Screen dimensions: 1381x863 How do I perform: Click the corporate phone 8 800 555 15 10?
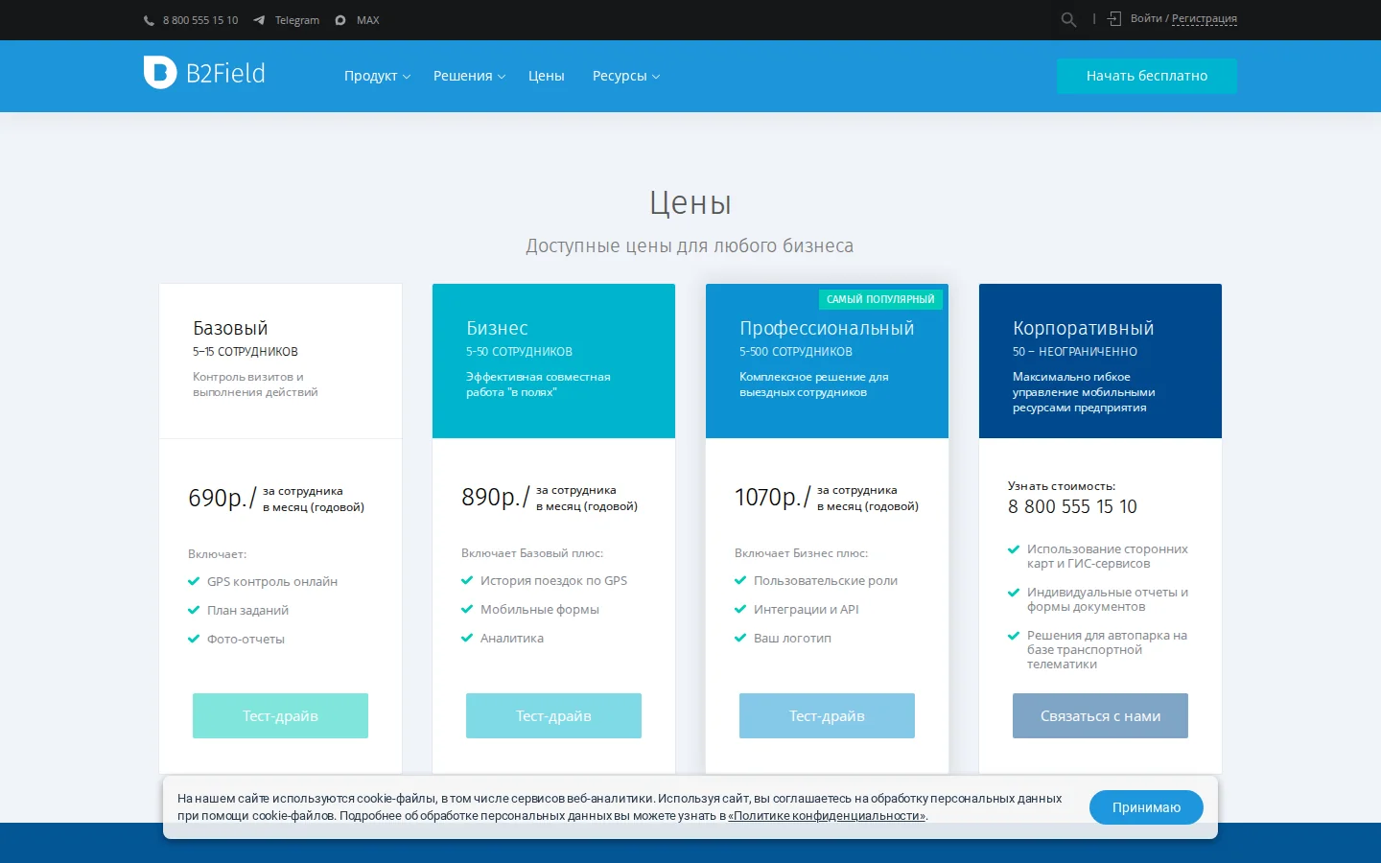click(x=1072, y=506)
